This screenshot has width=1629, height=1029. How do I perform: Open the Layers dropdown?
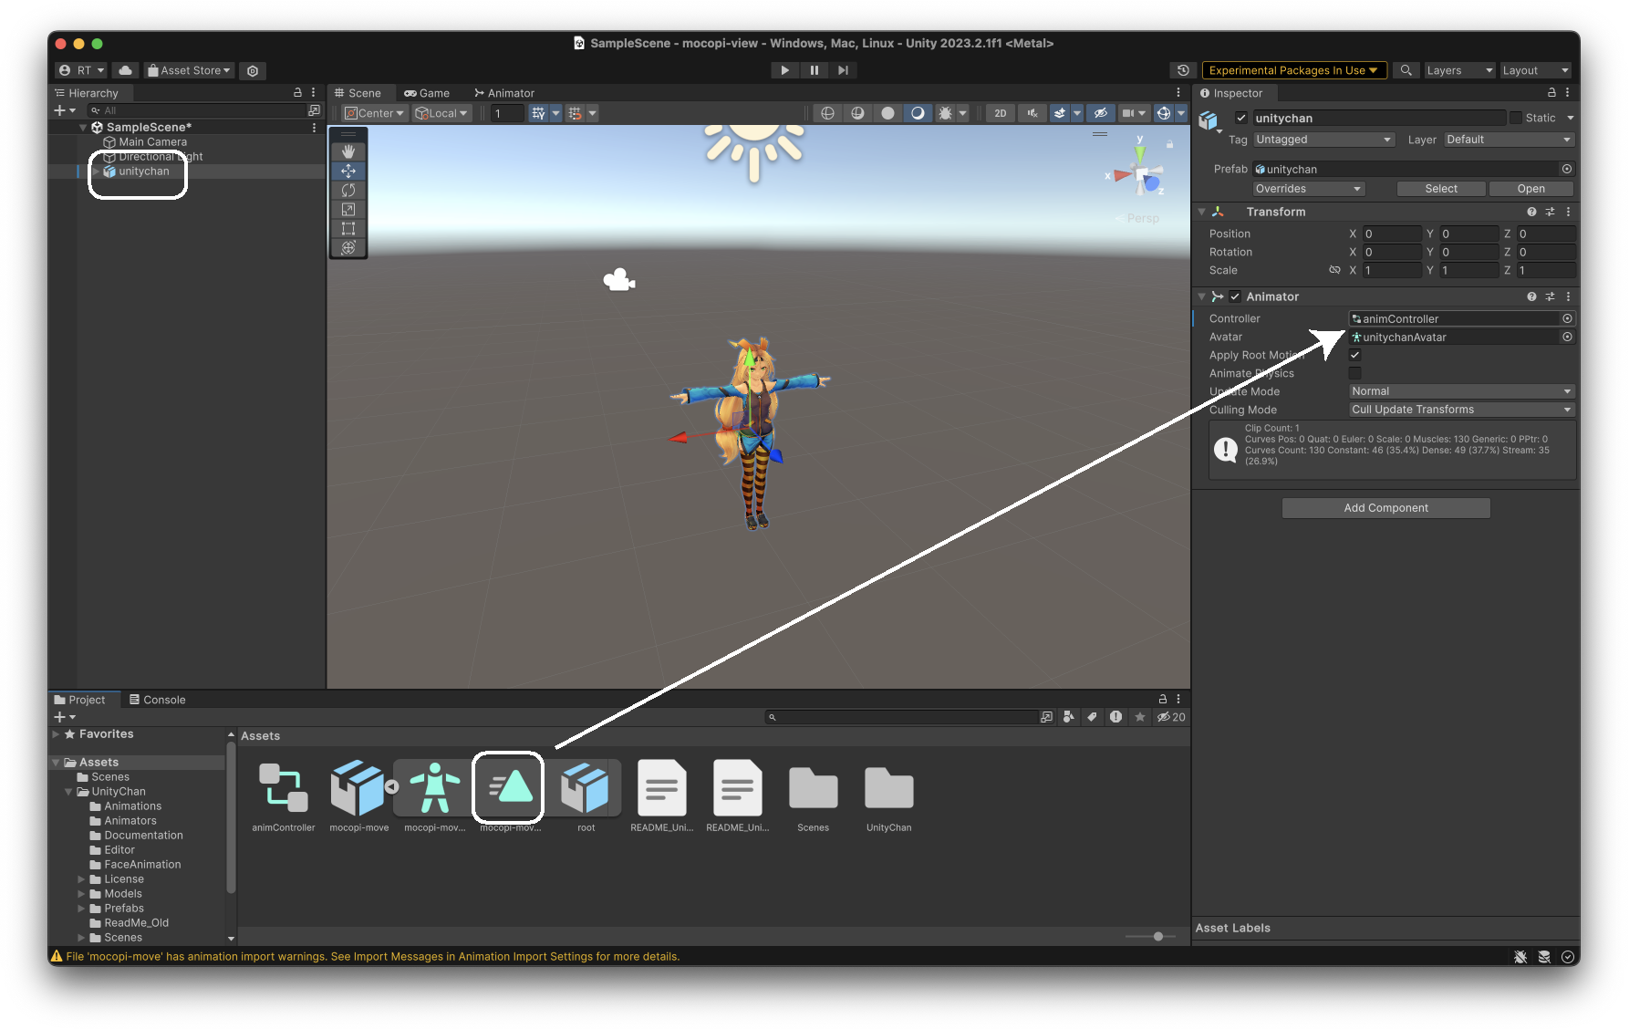pos(1459,70)
